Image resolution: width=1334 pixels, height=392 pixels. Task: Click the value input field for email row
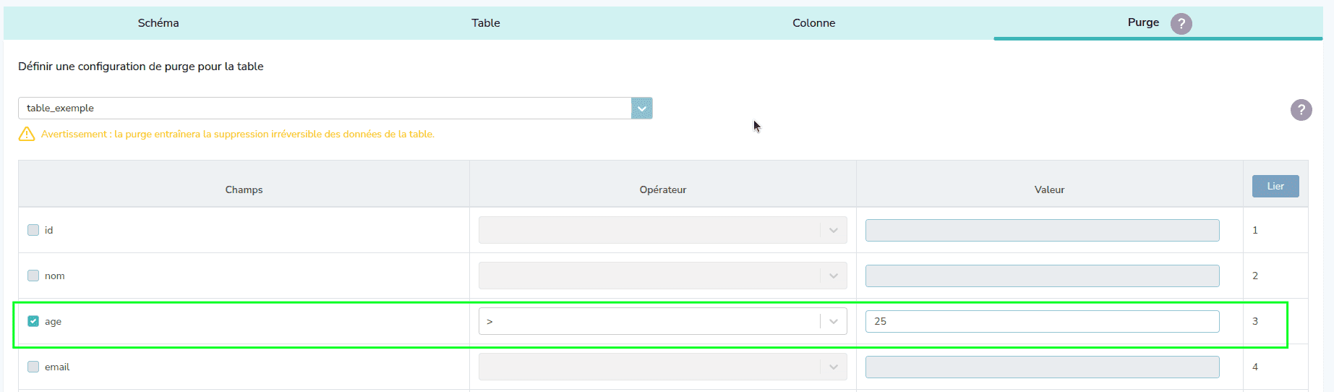pos(1041,367)
